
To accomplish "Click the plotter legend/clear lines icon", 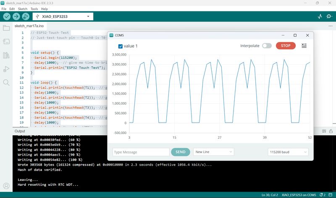I will (304, 45).
